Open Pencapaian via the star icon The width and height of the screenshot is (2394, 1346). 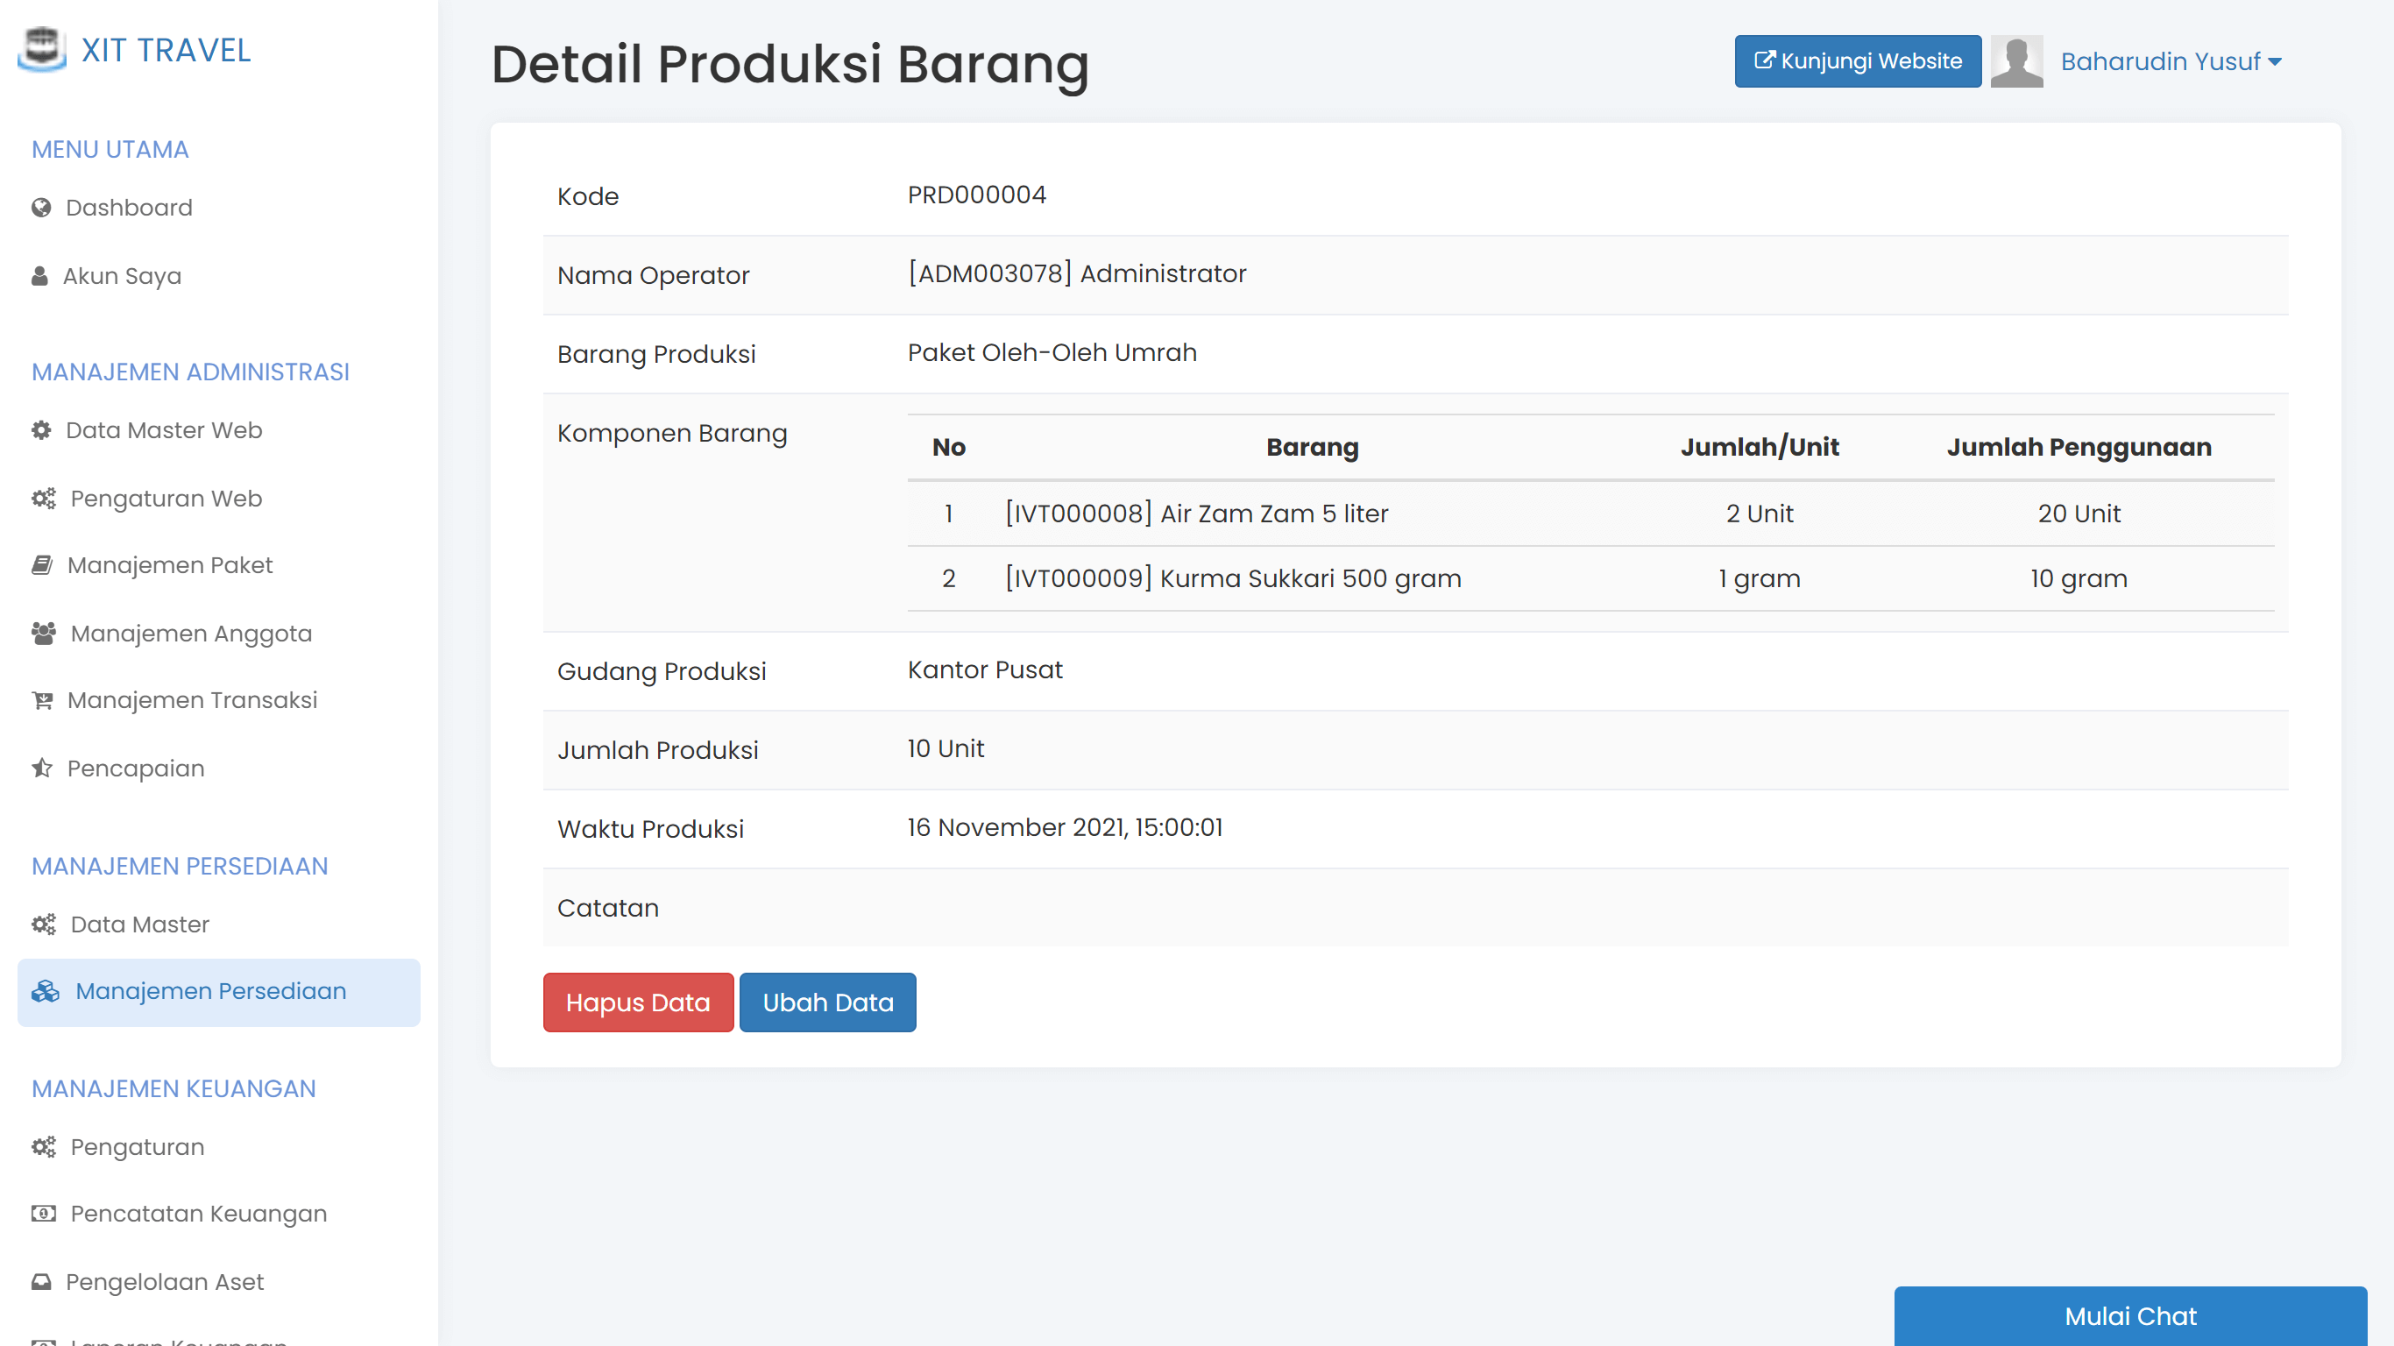pyautogui.click(x=40, y=768)
